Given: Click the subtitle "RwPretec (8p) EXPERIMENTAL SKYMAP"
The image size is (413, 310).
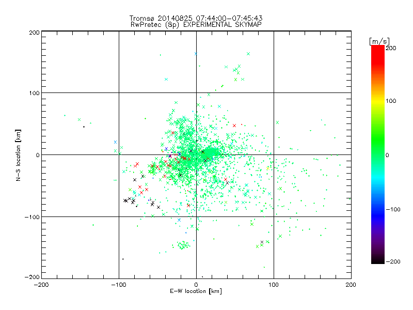Looking at the screenshot, I should [196, 25].
